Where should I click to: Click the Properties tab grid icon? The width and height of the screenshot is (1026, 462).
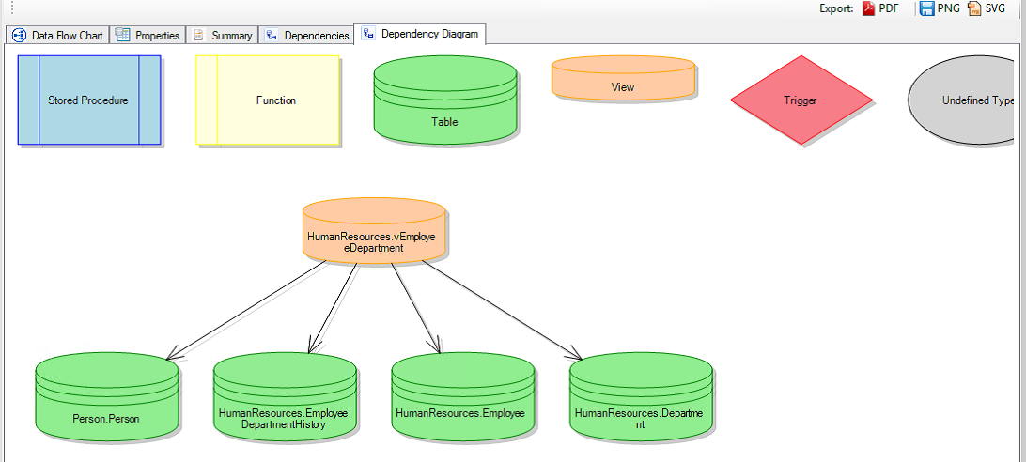pos(122,36)
